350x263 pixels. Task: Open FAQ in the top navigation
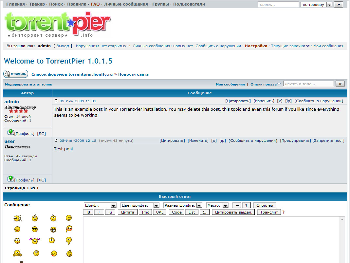95,4
